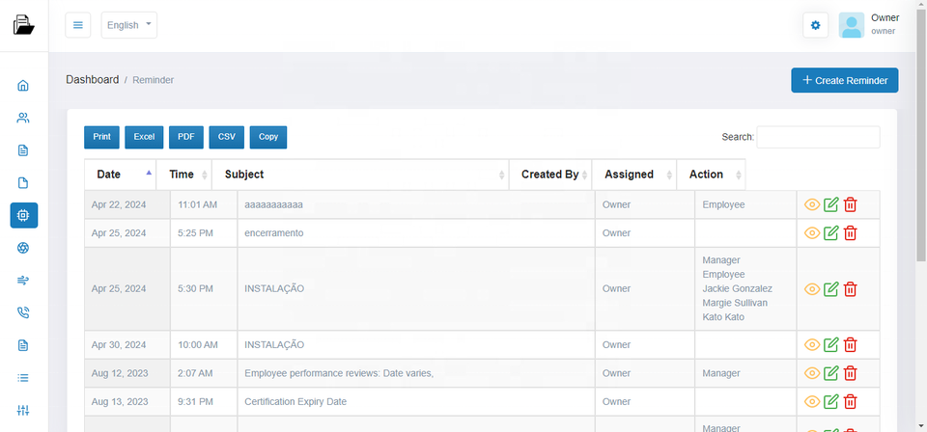The height and width of the screenshot is (432, 927).
Task: Click the aperture icon in the sidebar
Action: [x=23, y=248]
